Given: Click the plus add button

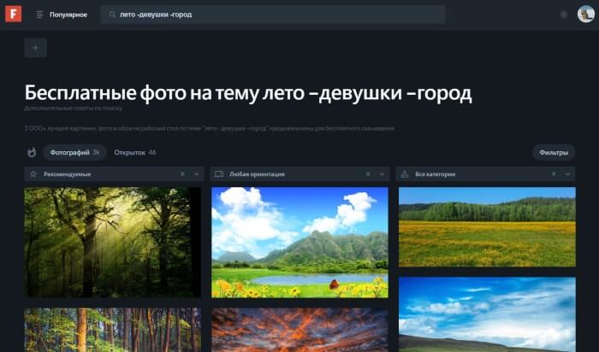Looking at the screenshot, I should [36, 48].
